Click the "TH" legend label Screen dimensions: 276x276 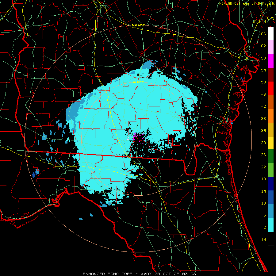coord(263,240)
